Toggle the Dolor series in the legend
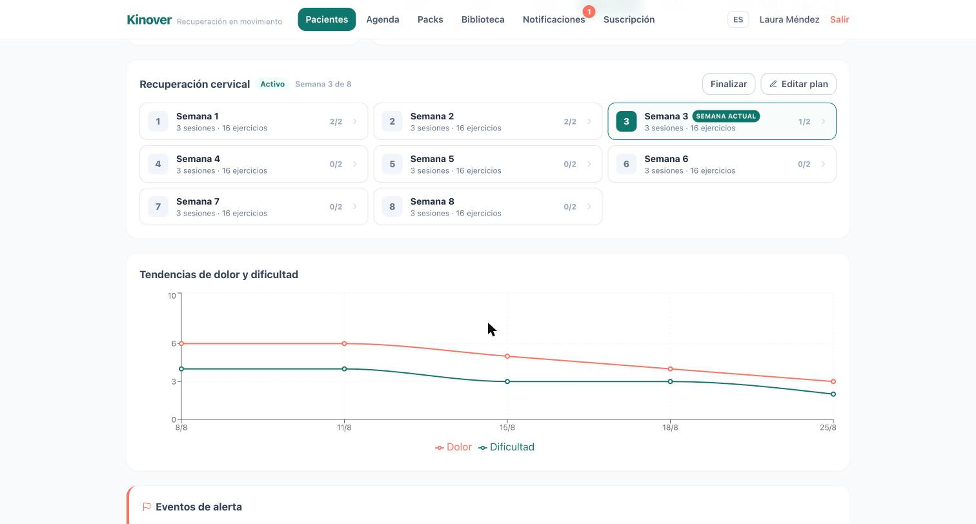 coord(453,447)
